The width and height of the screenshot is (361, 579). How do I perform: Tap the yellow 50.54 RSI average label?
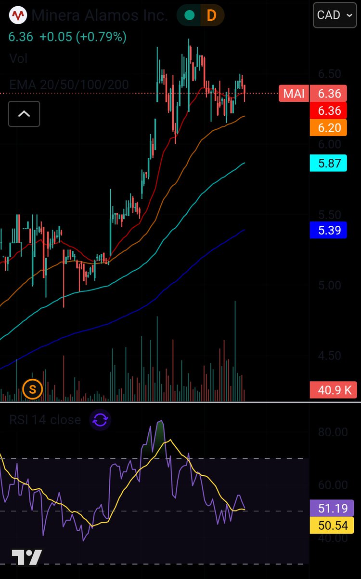point(332,525)
